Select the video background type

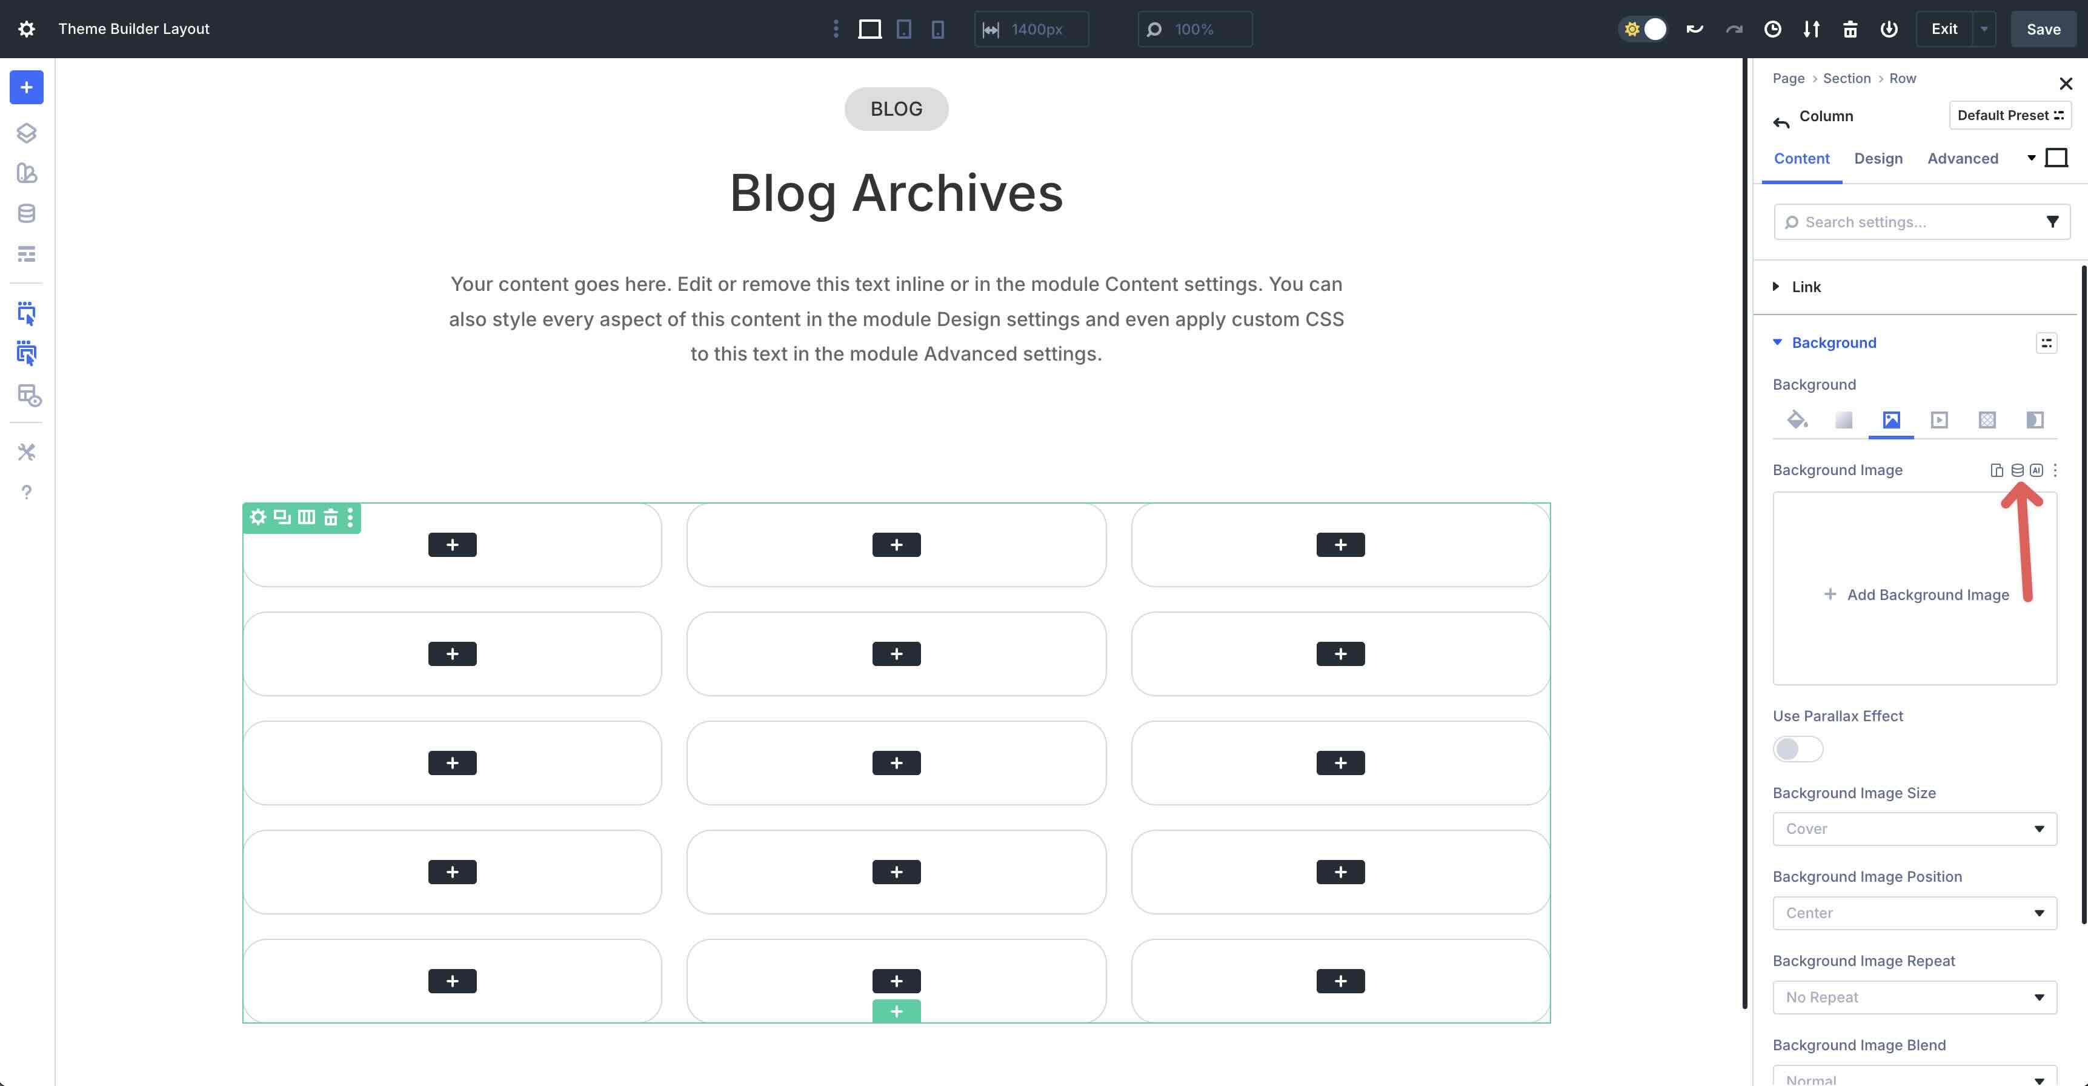1939,420
